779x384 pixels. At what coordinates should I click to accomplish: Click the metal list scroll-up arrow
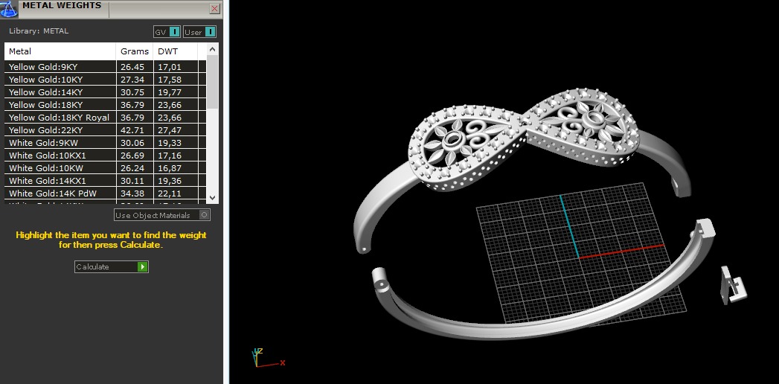212,49
